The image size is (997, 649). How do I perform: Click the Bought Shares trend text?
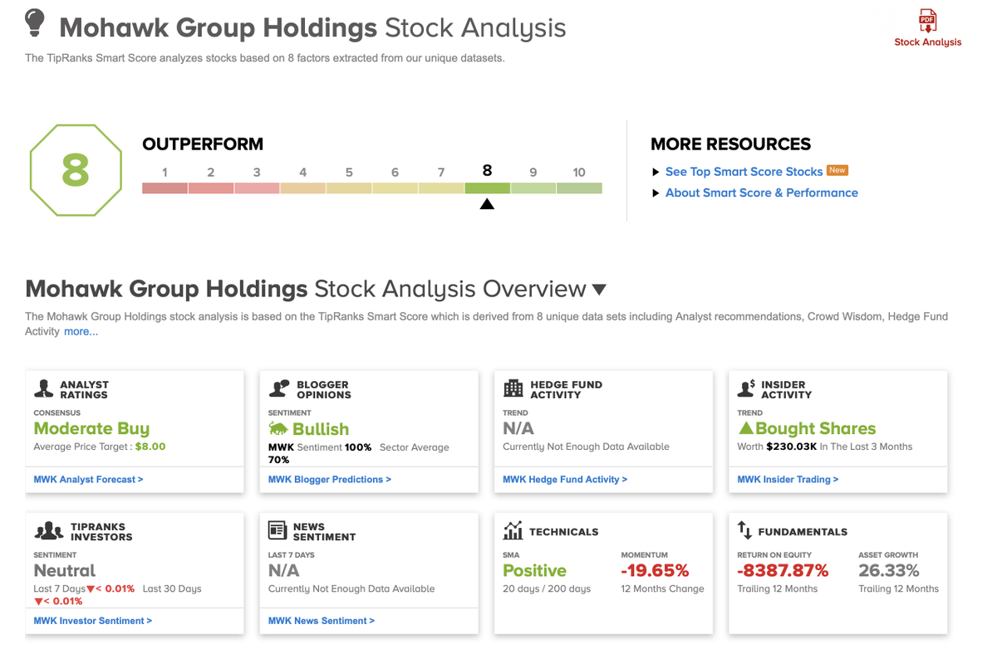(x=816, y=429)
